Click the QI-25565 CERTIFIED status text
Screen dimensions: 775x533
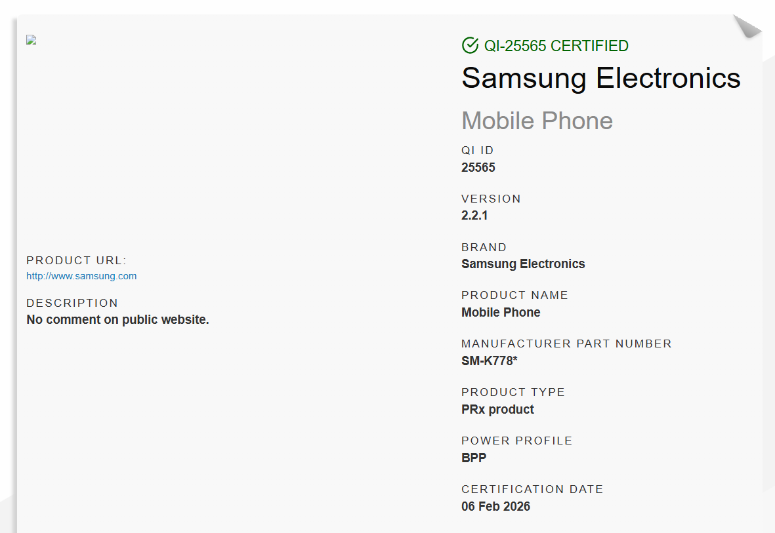pyautogui.click(x=556, y=46)
